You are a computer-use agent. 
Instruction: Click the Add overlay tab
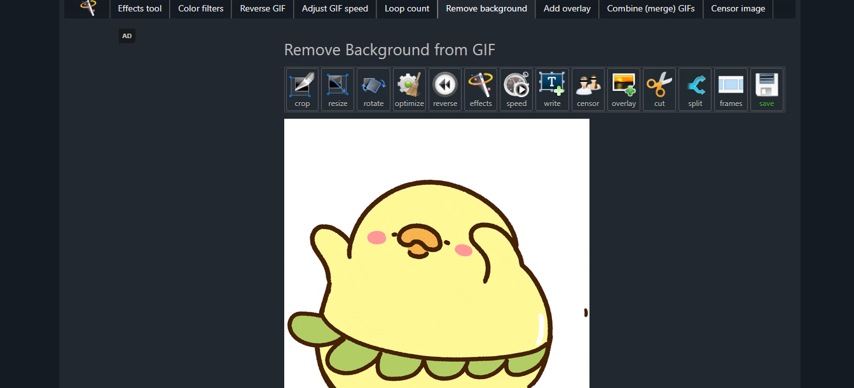[567, 9]
